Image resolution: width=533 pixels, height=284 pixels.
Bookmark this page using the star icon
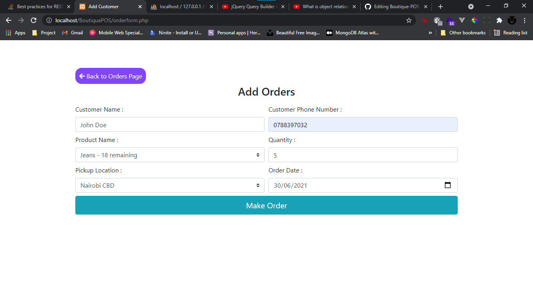pyautogui.click(x=409, y=20)
